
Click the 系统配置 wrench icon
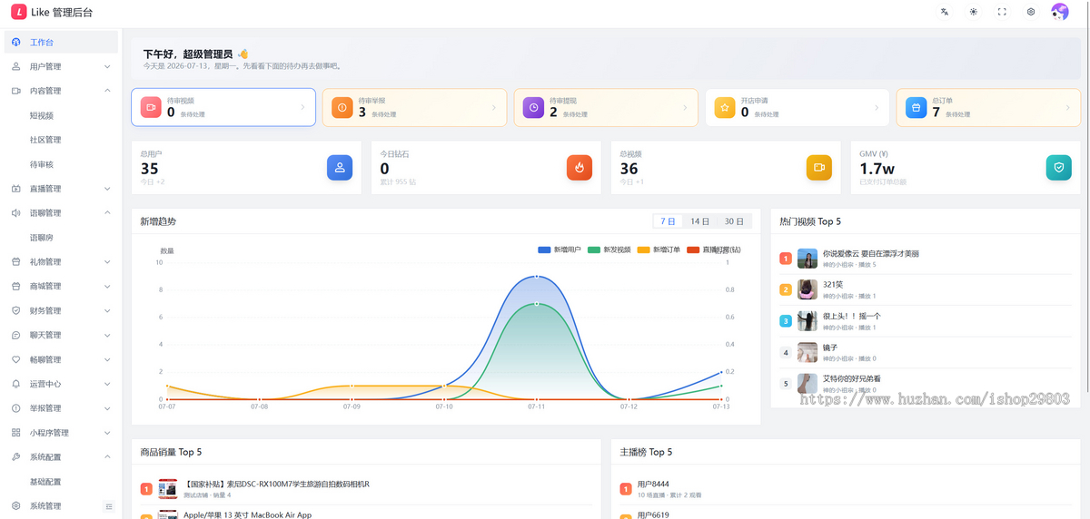coord(16,457)
